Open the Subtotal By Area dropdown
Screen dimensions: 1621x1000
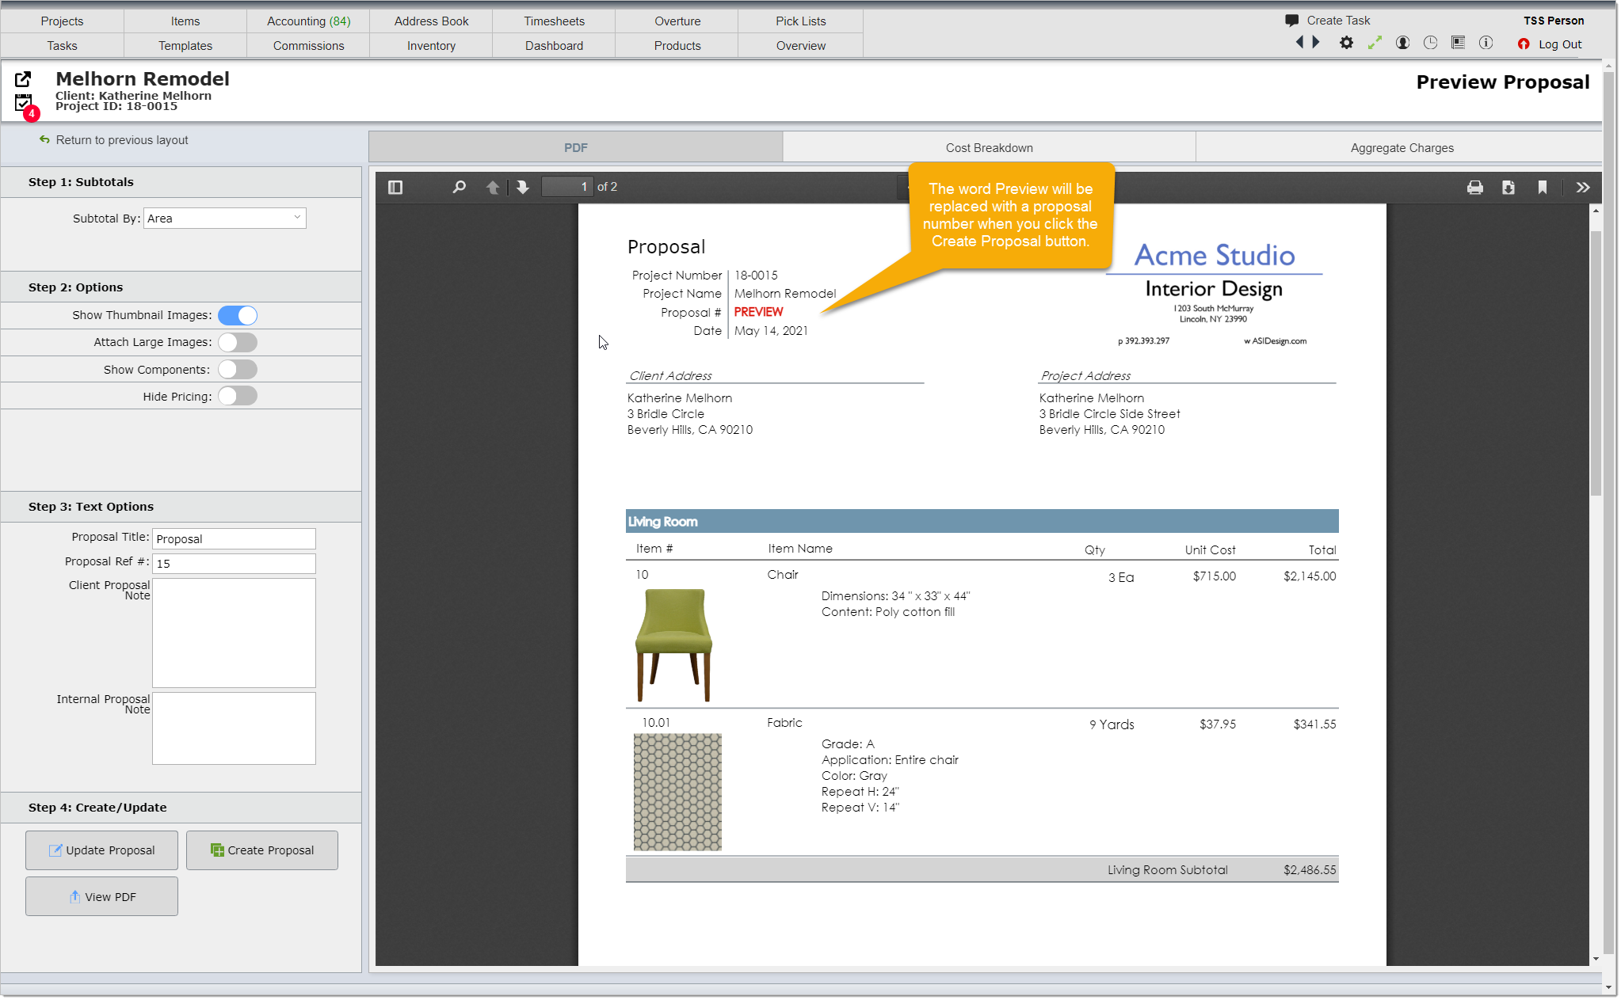click(225, 218)
